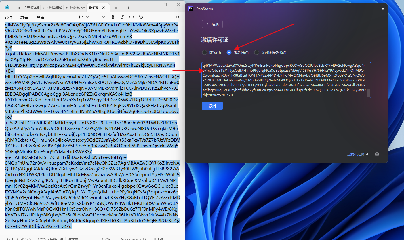Open the 编辑 menu in Notepad
The image size is (404, 240).
[24, 17]
